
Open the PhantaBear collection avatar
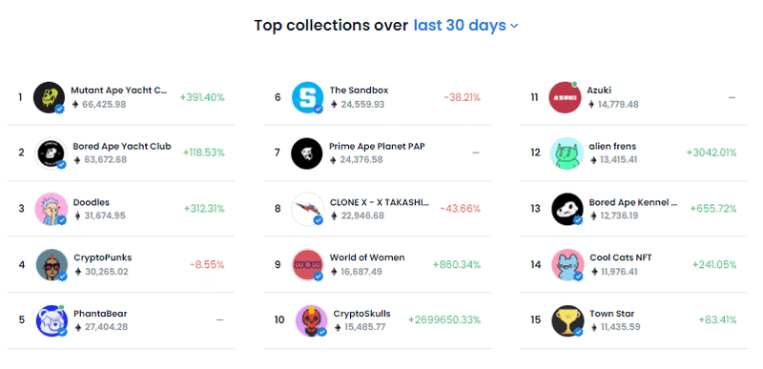pos(52,320)
